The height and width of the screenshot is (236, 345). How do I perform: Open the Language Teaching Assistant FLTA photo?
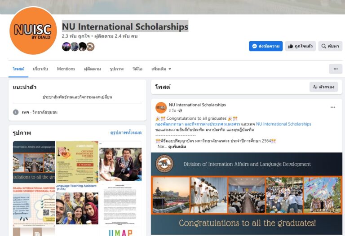[77, 204]
